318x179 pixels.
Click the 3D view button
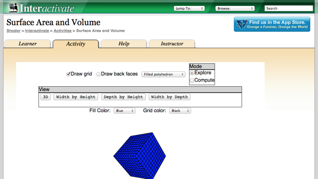(x=45, y=97)
